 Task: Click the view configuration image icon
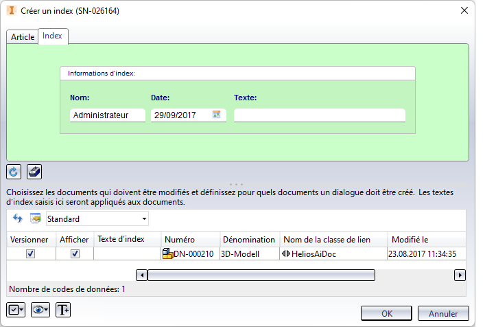pos(35,218)
